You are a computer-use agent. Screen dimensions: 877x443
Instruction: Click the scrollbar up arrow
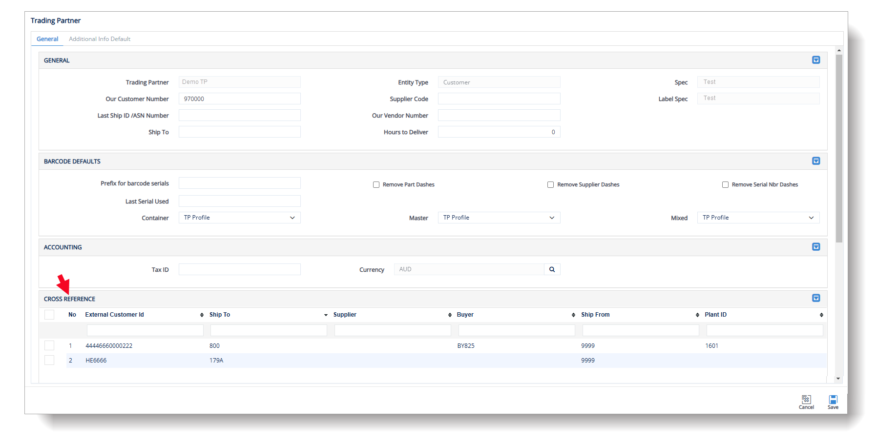(x=839, y=50)
